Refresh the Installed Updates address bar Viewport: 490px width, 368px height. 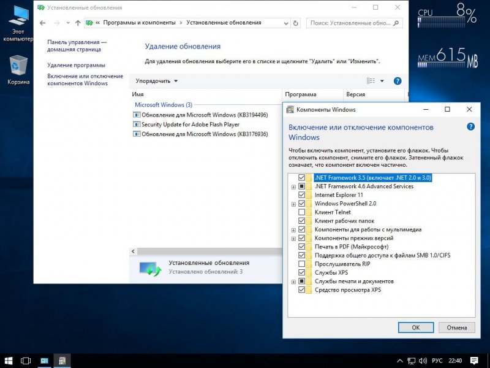(x=296, y=23)
